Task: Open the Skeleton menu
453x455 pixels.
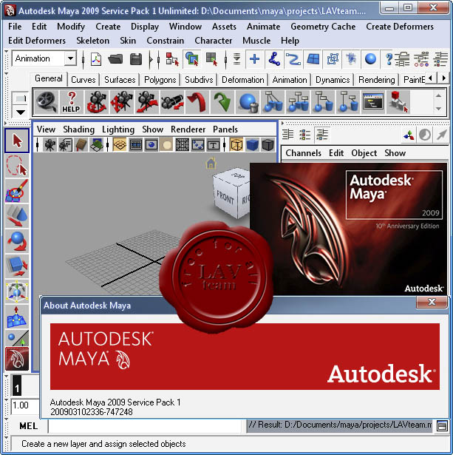Action: (93, 41)
